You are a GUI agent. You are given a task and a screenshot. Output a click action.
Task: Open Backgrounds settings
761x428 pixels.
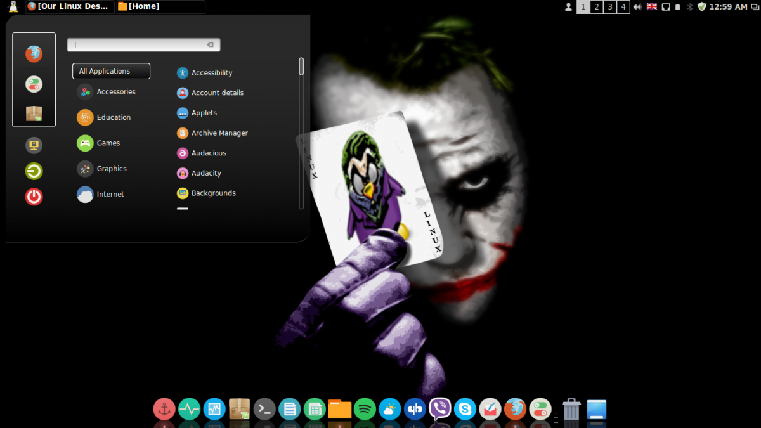point(206,193)
